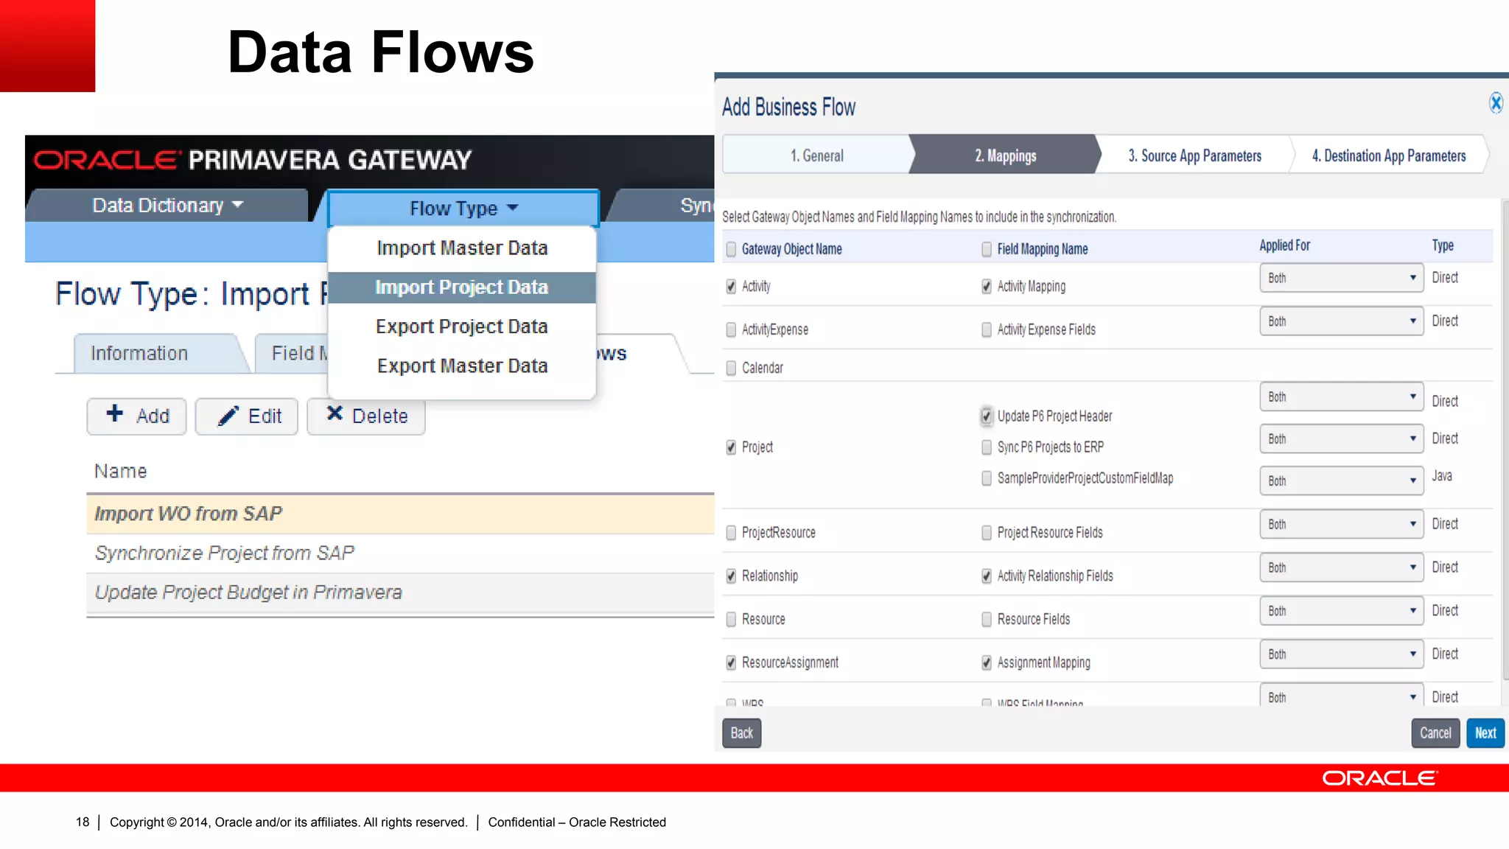This screenshot has height=849, width=1509.
Task: Click the Delete button
Action: pyautogui.click(x=366, y=416)
